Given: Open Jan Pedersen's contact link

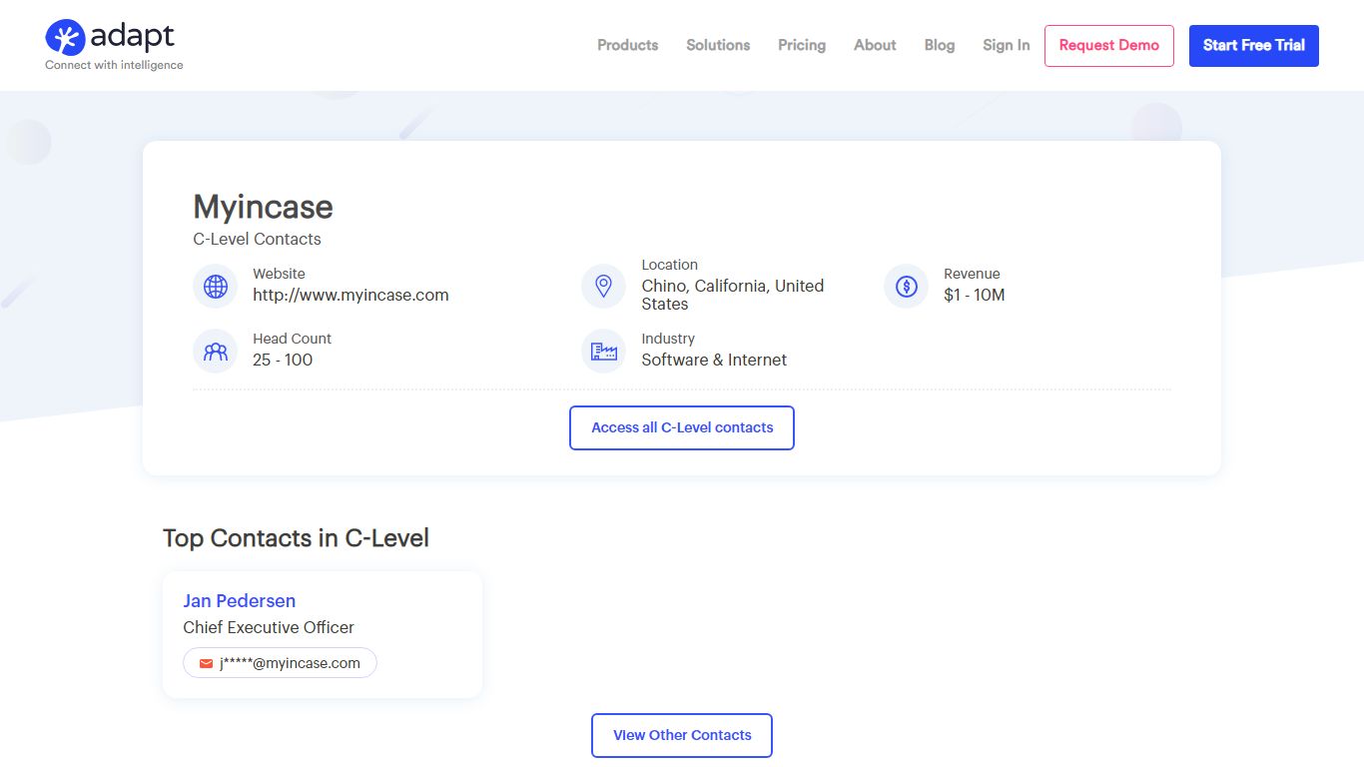Looking at the screenshot, I should [240, 600].
